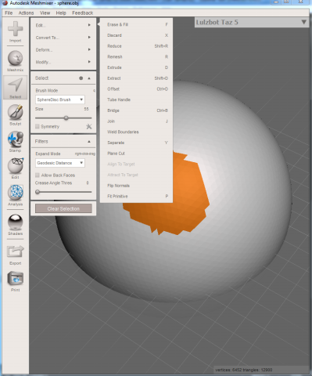The width and height of the screenshot is (312, 376).
Task: Choose Erase & Fill from Edit menu
Action: click(136, 24)
